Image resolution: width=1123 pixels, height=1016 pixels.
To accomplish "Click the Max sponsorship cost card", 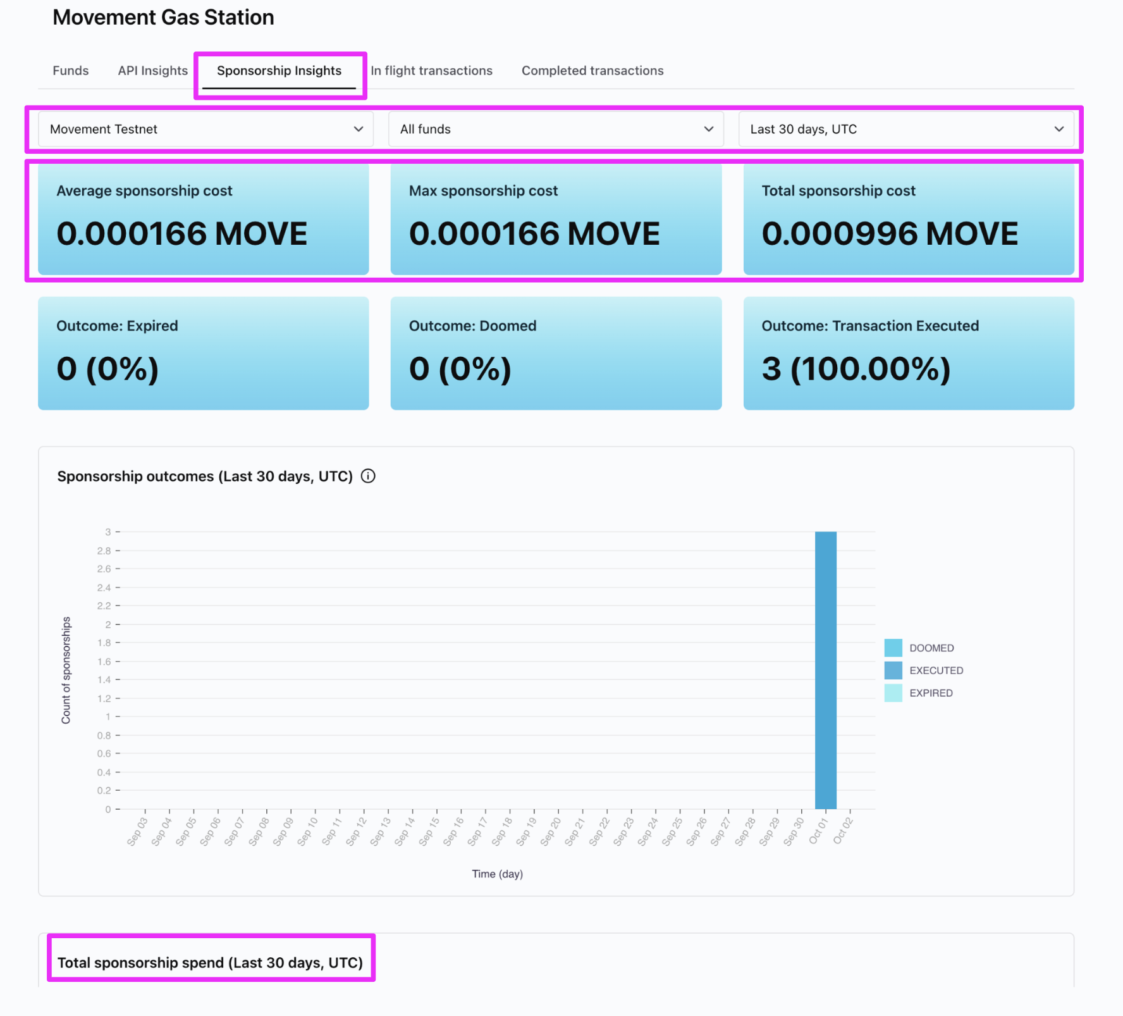I will (556, 220).
